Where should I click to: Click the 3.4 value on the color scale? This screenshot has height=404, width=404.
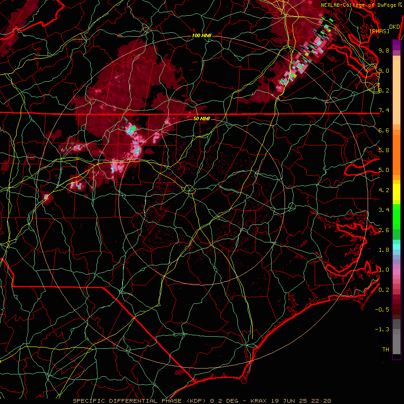pyautogui.click(x=384, y=210)
